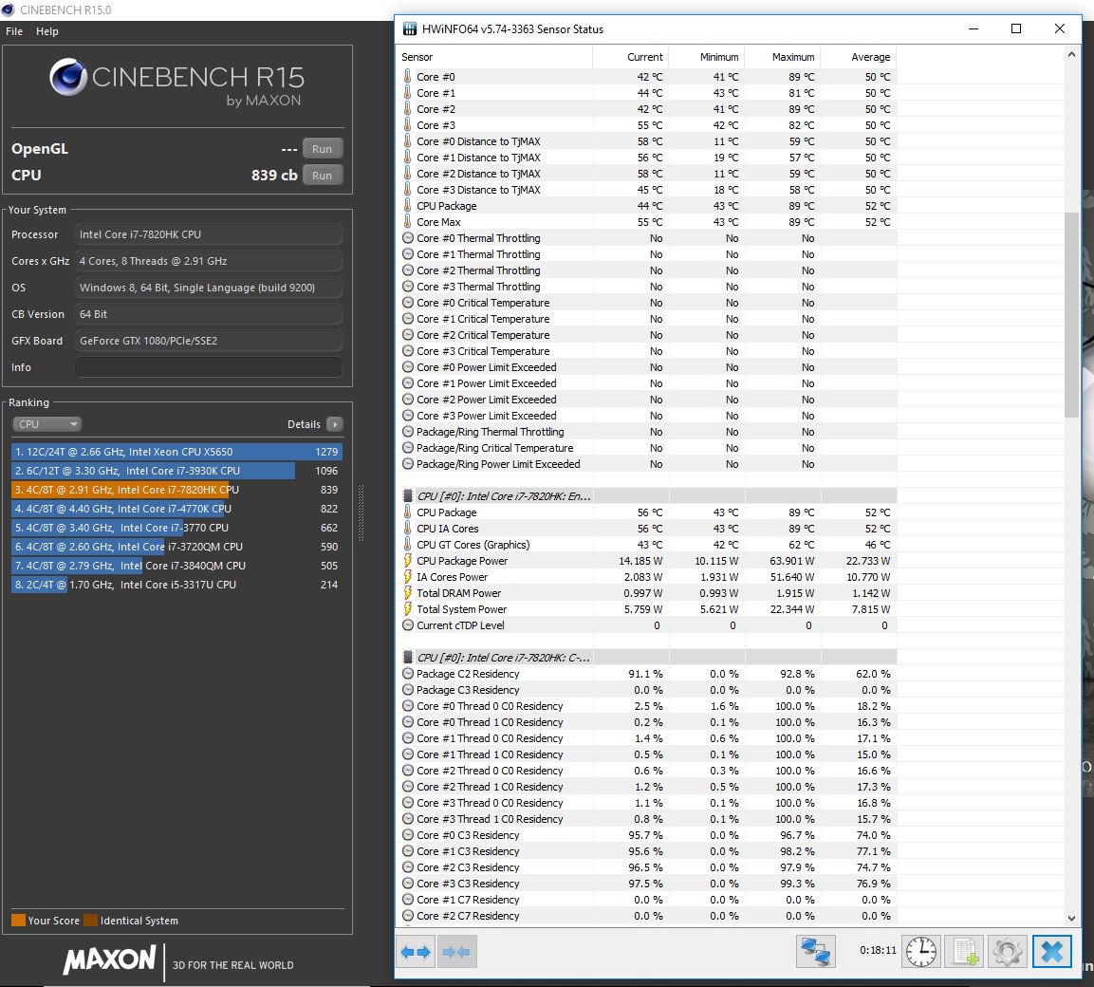Open the remote network monitor icon in HWiNFO

click(x=816, y=951)
